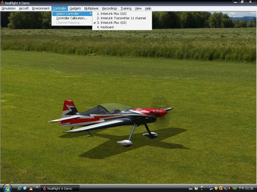Click the help question mark tray icon
The height and width of the screenshot is (192, 257).
point(196,188)
